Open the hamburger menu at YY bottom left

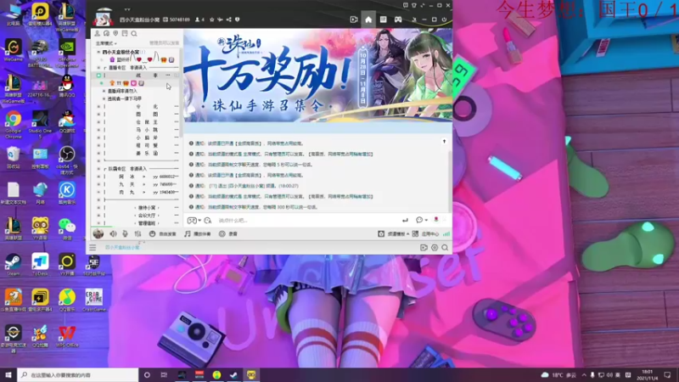pyautogui.click(x=93, y=248)
